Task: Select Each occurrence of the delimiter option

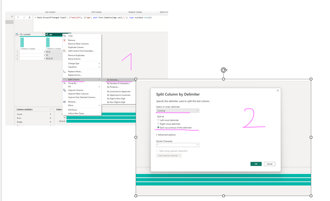Action: (x=158, y=127)
